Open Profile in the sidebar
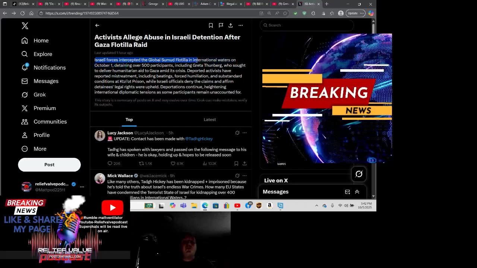This screenshot has height=268, width=477. [35, 135]
